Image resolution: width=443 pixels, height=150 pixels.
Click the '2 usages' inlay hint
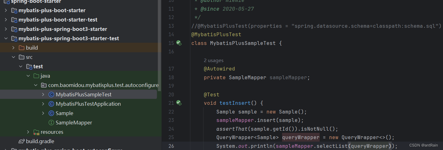(214, 60)
